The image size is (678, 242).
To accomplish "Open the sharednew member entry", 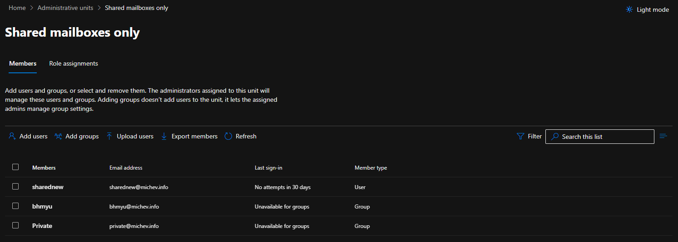I will (48, 187).
